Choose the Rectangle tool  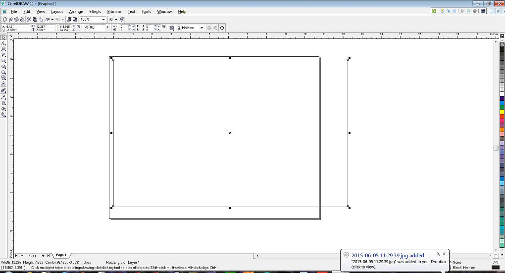tap(3, 61)
